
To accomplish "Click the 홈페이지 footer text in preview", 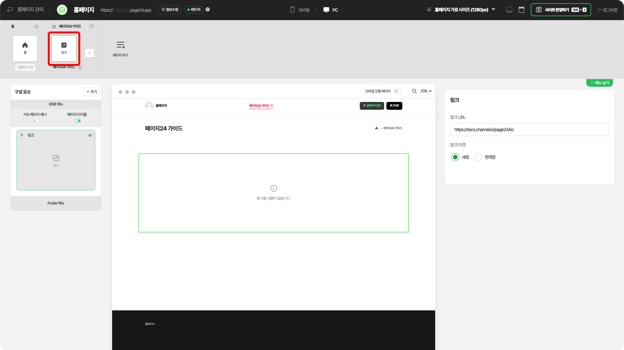I will (x=150, y=324).
